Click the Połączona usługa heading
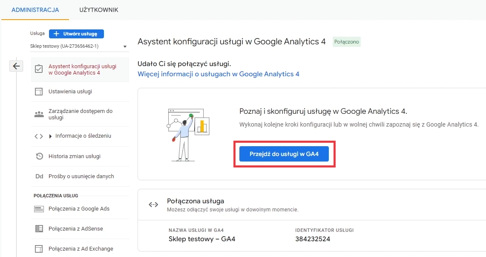 196,201
